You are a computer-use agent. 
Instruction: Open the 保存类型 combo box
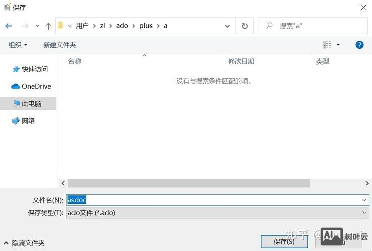click(217, 213)
